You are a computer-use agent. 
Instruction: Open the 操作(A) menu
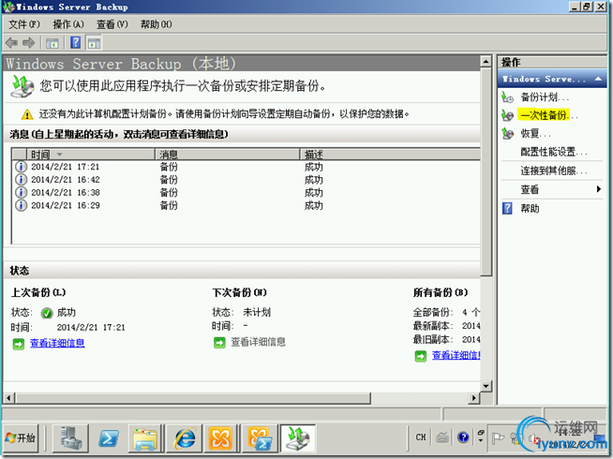68,24
